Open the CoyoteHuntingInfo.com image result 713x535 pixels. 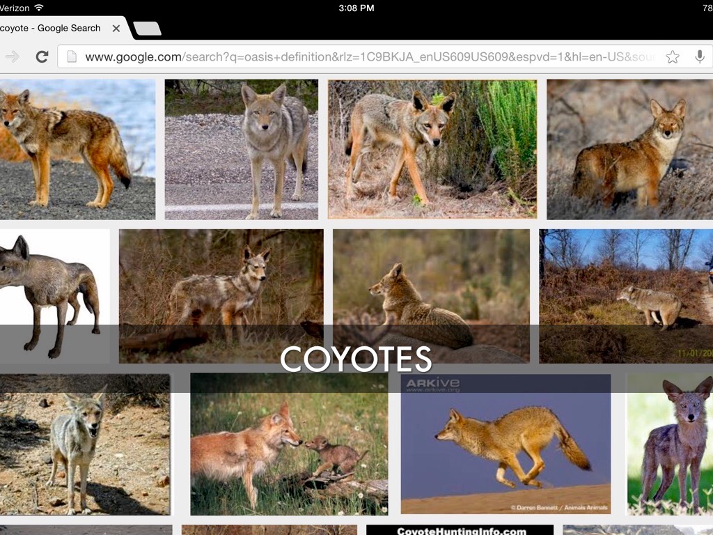(x=460, y=530)
